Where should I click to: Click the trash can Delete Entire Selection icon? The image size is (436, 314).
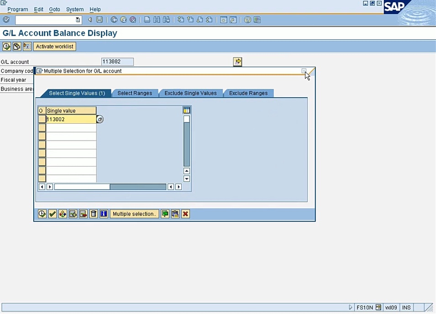coord(94,214)
